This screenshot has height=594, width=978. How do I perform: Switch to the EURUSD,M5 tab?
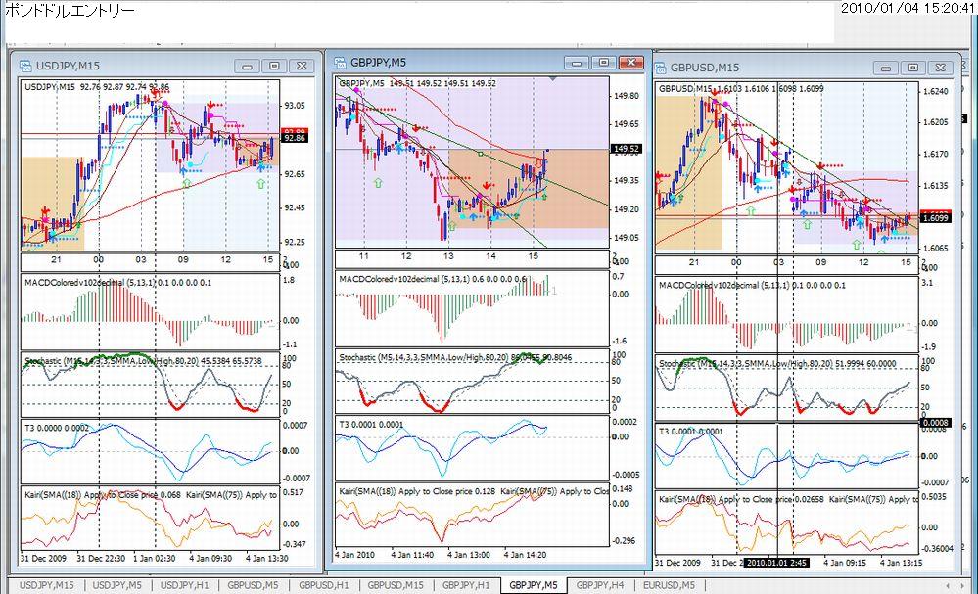[669, 585]
